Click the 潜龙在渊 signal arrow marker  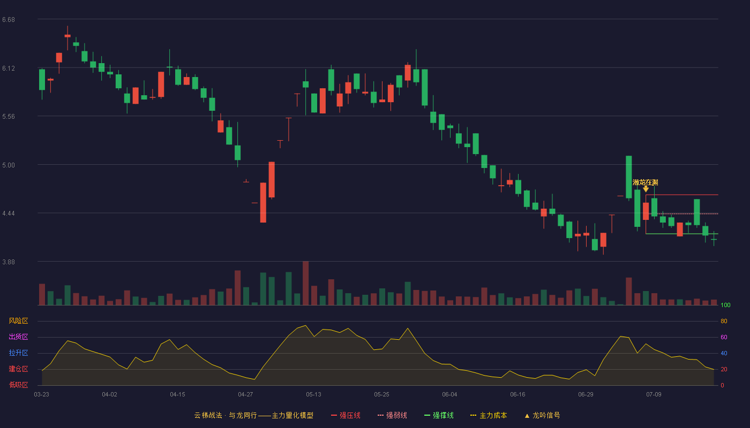click(x=646, y=189)
